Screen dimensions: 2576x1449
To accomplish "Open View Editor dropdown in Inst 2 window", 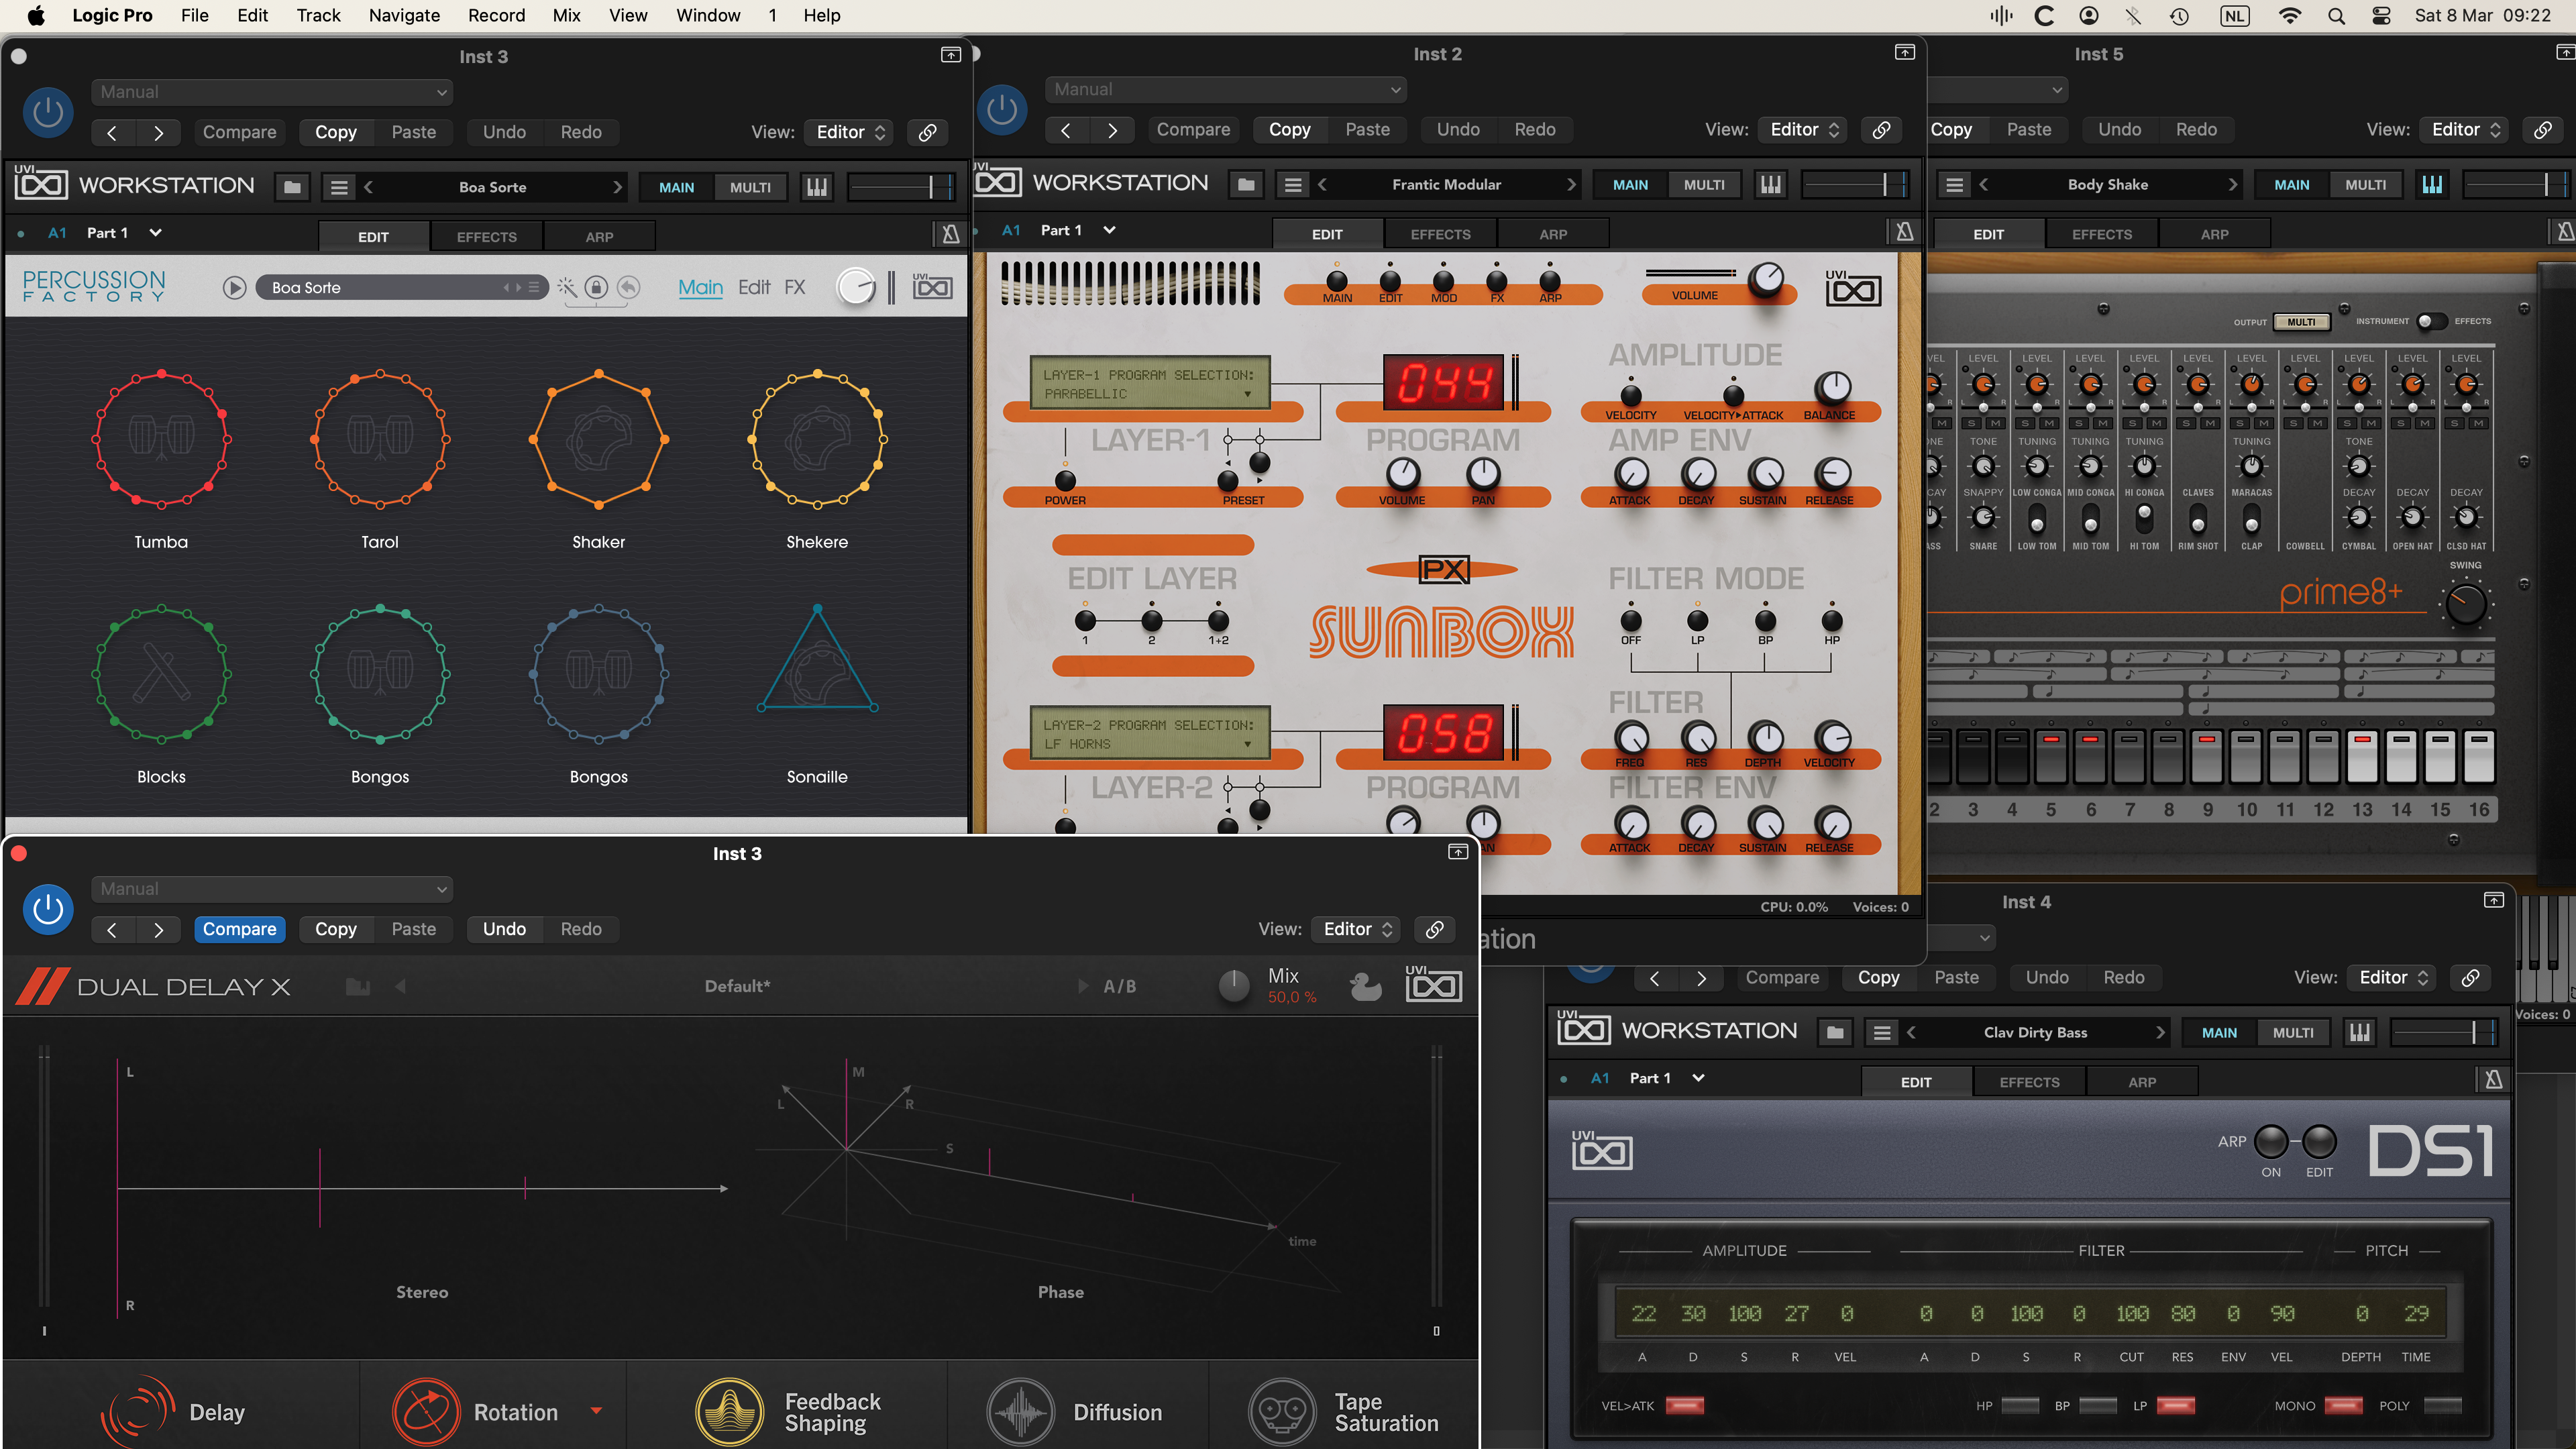I will [1804, 130].
